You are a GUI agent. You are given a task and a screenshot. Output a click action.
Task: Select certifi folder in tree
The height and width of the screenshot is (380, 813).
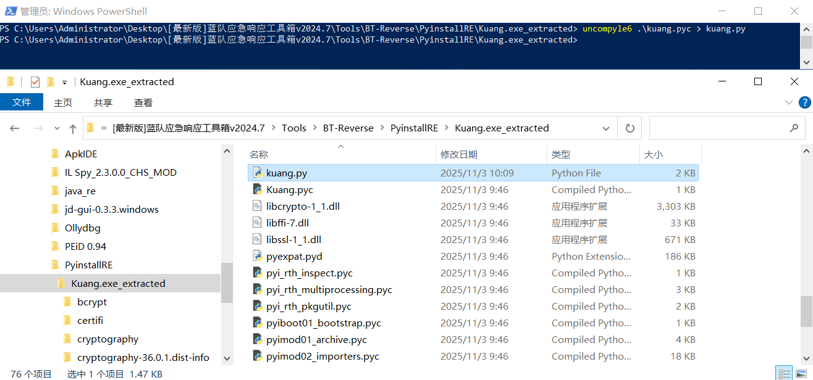90,321
